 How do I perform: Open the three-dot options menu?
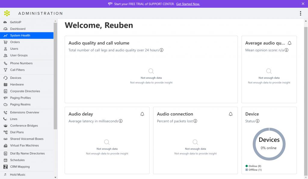300,13
